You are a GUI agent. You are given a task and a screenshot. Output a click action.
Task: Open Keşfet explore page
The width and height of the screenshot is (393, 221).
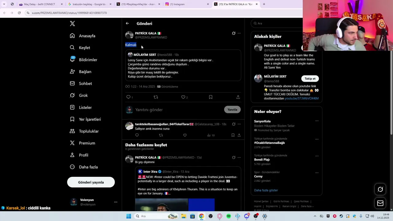click(80, 48)
